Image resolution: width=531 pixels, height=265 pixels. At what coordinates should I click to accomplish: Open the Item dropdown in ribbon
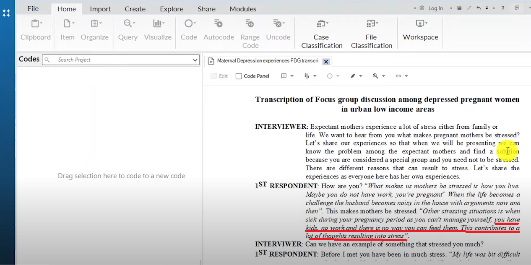pyautogui.click(x=68, y=30)
